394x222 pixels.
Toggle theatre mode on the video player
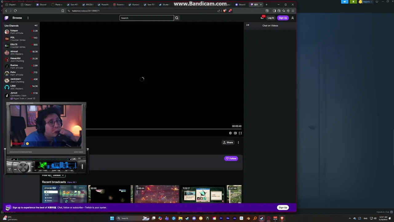(235, 133)
